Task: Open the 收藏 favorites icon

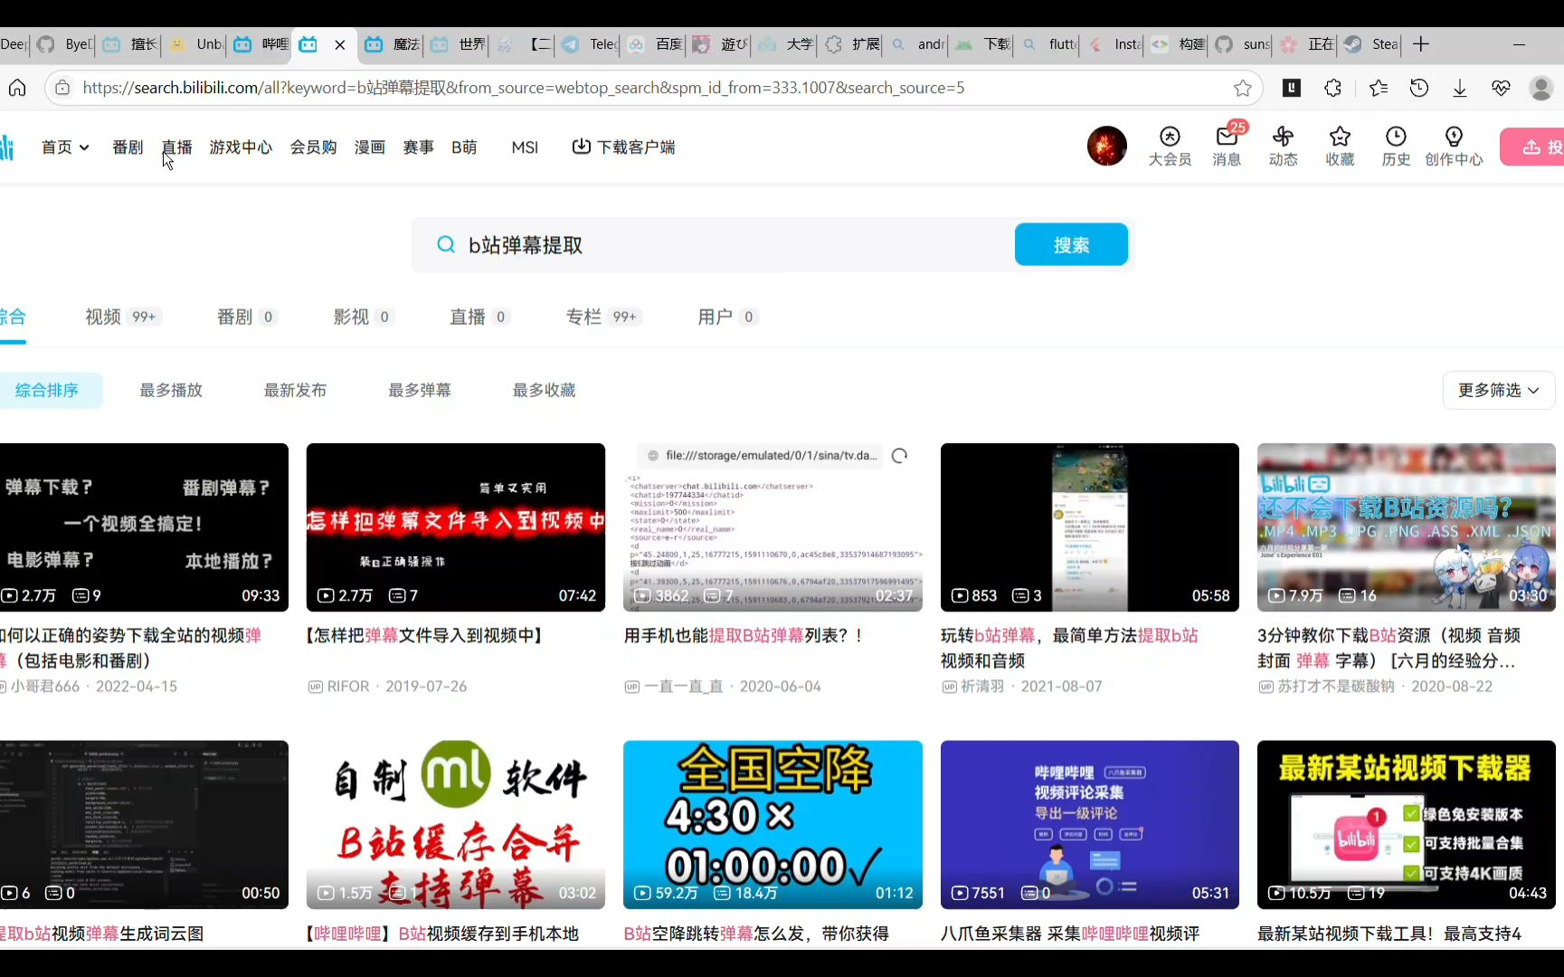Action: coord(1340,147)
